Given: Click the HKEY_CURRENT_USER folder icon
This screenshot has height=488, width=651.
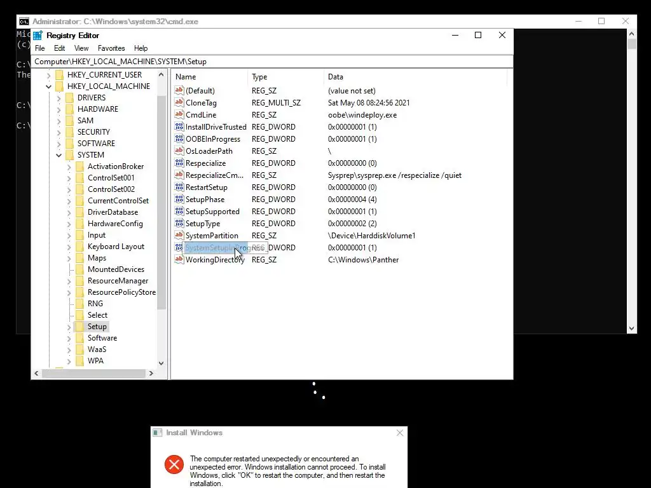Looking at the screenshot, I should [59, 75].
